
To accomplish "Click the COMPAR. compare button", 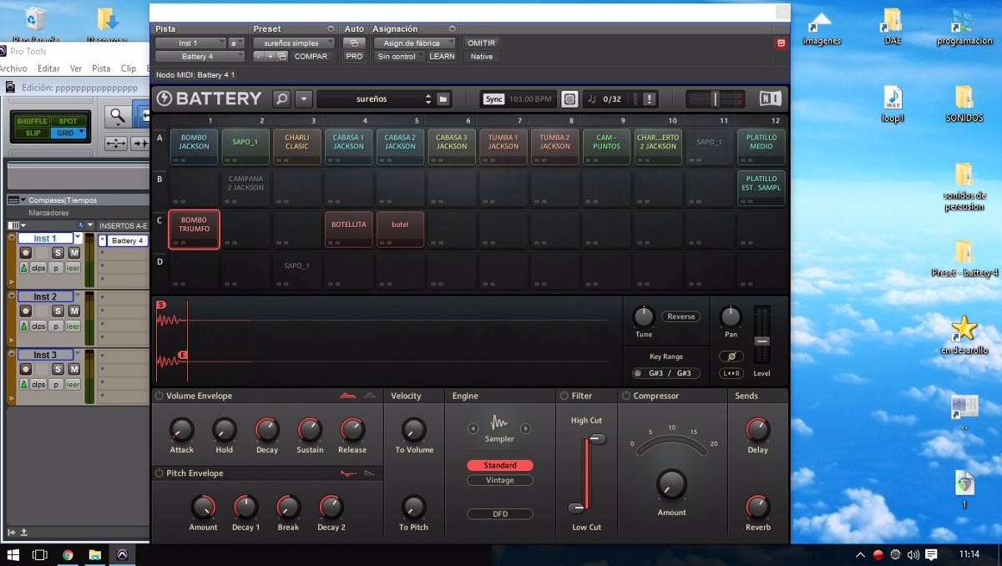I will (311, 56).
